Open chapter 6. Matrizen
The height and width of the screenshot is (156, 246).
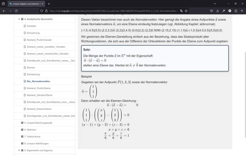point(30,130)
